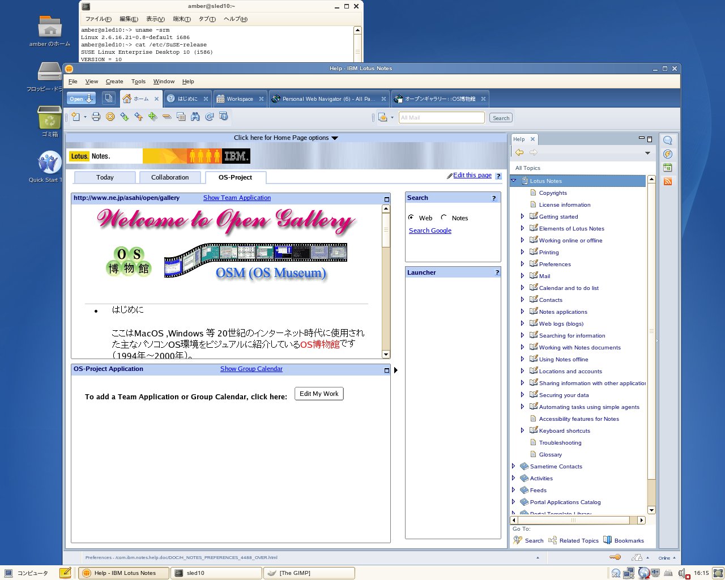Collapse the Lotus Notes help tree node
Screen dimensions: 725x580
pos(514,181)
